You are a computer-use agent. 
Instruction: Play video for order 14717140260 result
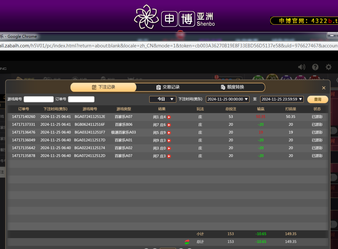pyautogui.click(x=169, y=117)
